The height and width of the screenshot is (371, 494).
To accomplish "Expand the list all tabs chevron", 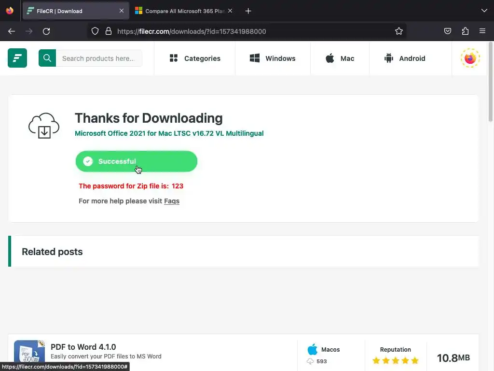I will click(484, 11).
